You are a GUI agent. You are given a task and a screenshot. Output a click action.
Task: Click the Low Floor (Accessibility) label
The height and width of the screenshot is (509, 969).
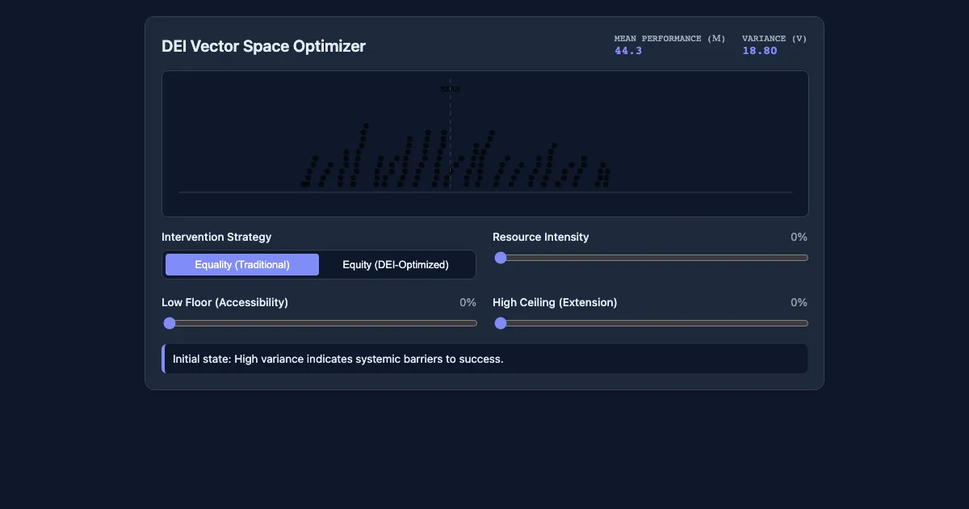(x=224, y=302)
